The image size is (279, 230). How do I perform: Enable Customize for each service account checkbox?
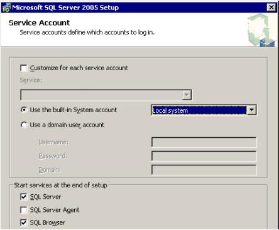(24, 68)
